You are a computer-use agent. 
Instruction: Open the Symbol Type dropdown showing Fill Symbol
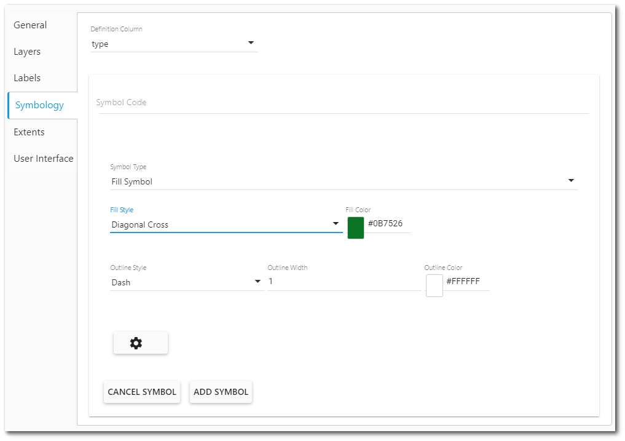pyautogui.click(x=344, y=181)
